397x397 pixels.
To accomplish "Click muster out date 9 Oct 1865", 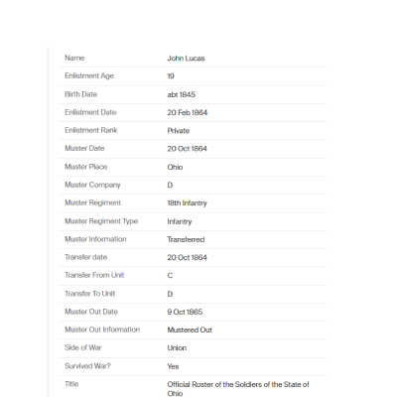I will 185,312.
